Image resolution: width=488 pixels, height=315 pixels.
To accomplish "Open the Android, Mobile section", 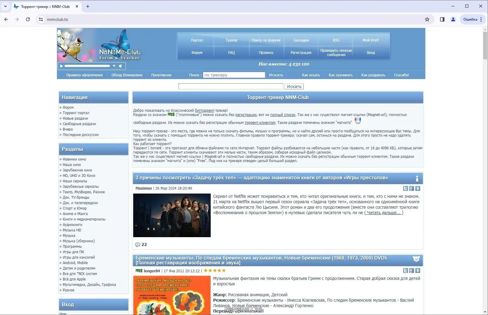I will [x=75, y=263].
